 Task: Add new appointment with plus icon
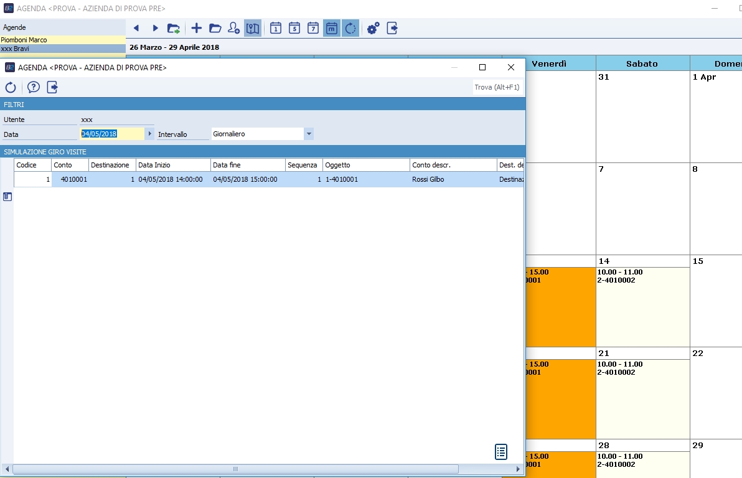click(x=196, y=29)
